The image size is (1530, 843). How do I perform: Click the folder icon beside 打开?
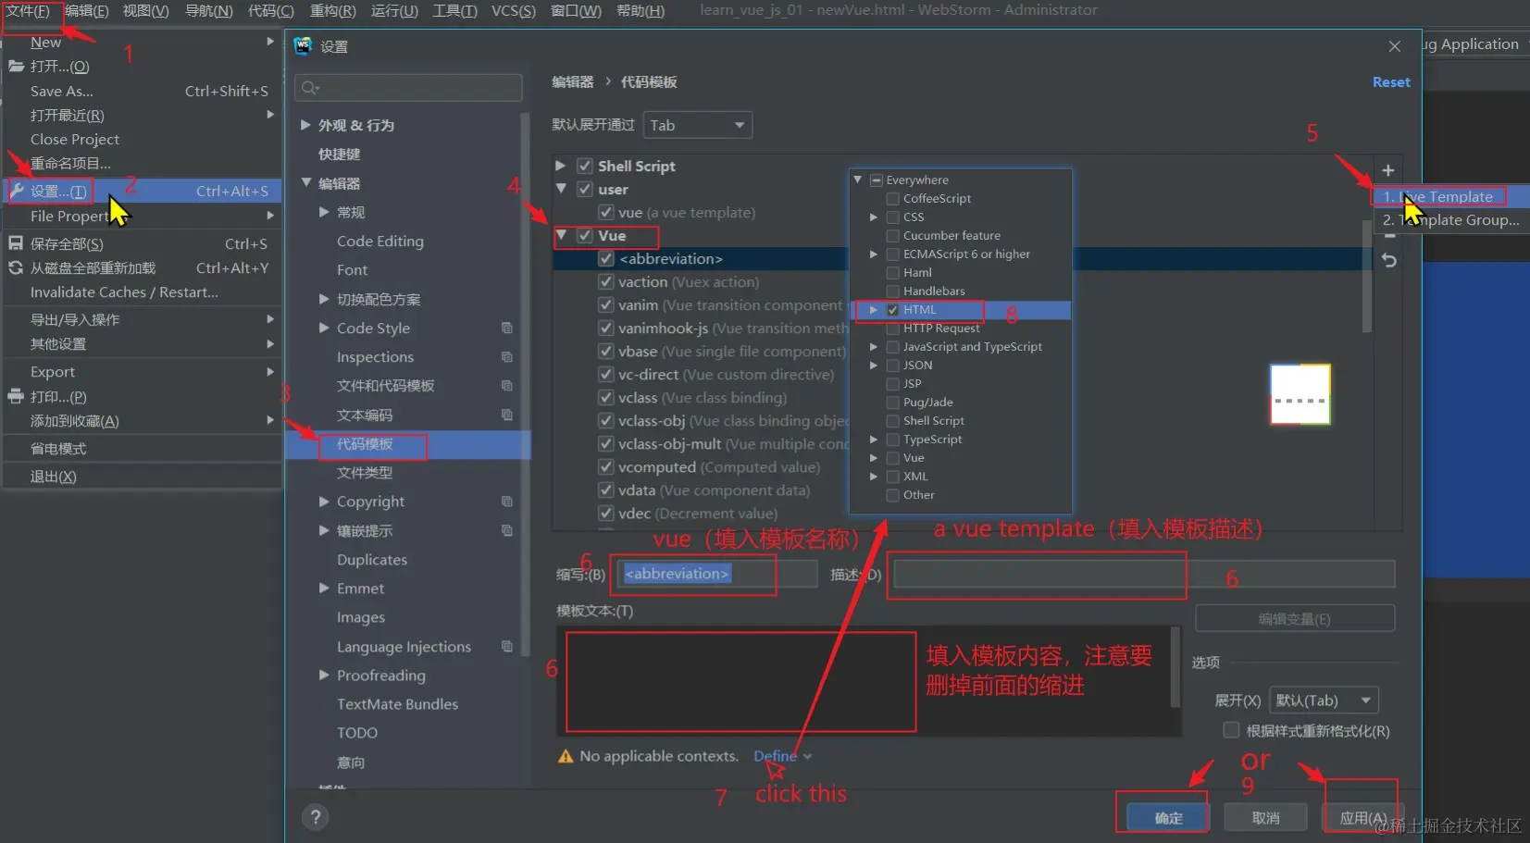pos(16,66)
